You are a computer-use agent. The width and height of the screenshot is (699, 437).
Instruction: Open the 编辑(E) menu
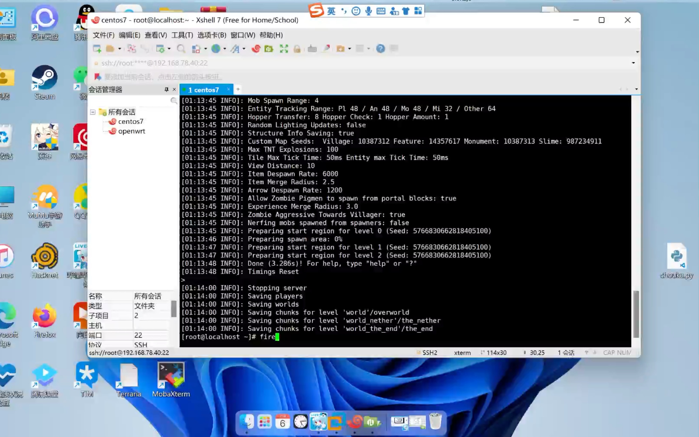pyautogui.click(x=129, y=35)
